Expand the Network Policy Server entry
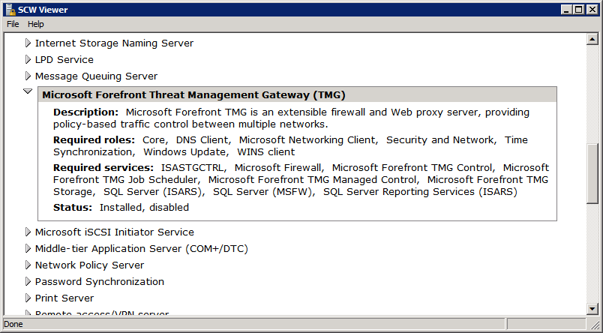This screenshot has width=603, height=333. pyautogui.click(x=28, y=265)
